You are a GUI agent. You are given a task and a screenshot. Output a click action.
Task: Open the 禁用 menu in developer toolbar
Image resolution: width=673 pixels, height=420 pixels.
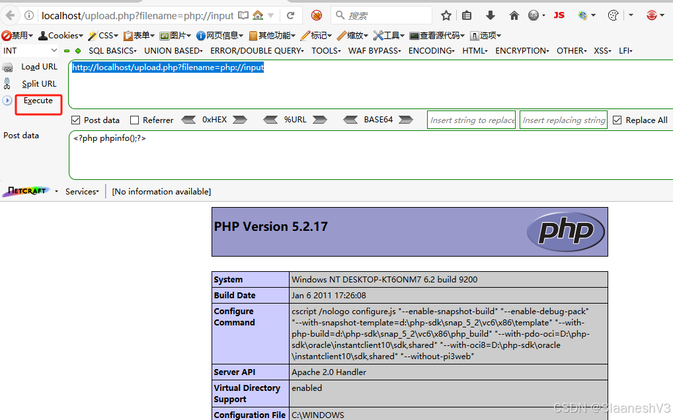tap(17, 36)
